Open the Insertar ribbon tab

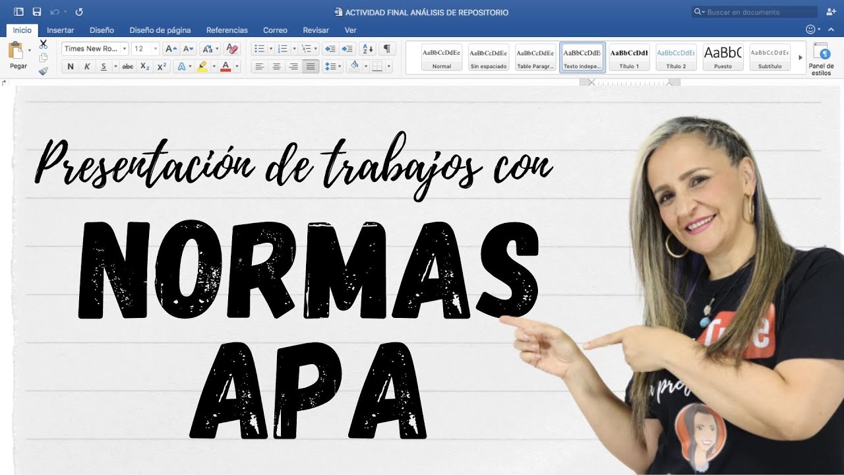point(61,30)
